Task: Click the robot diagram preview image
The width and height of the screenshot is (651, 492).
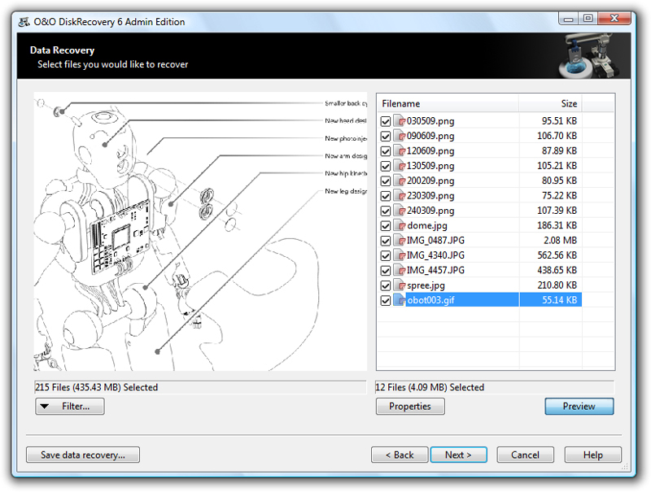Action: point(200,232)
